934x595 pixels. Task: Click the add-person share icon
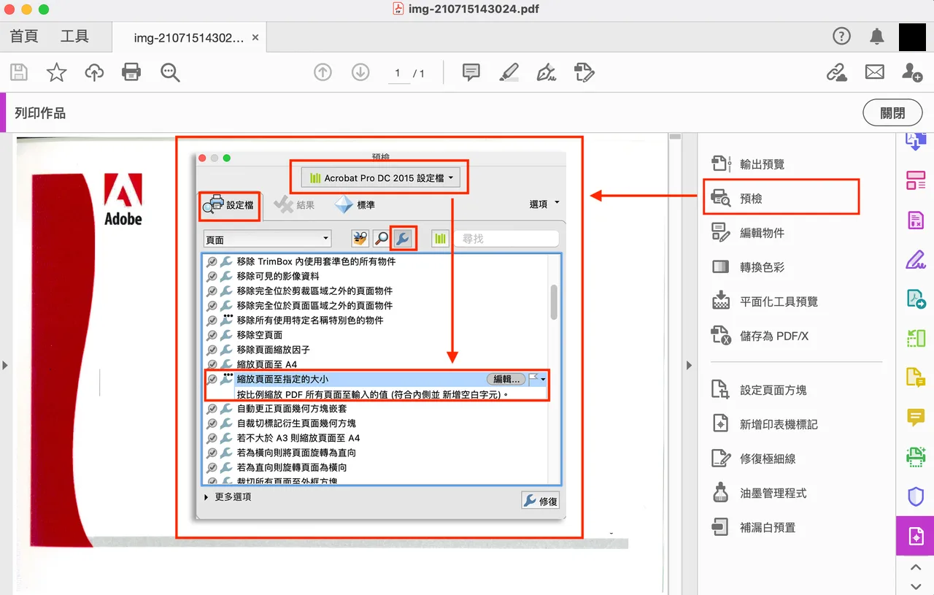coord(912,72)
